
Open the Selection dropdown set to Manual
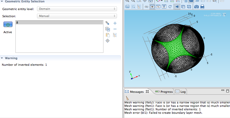(77, 16)
